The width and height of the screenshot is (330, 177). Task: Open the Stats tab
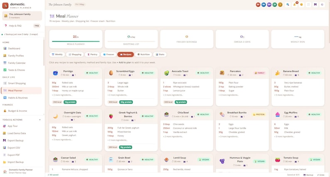point(160,54)
